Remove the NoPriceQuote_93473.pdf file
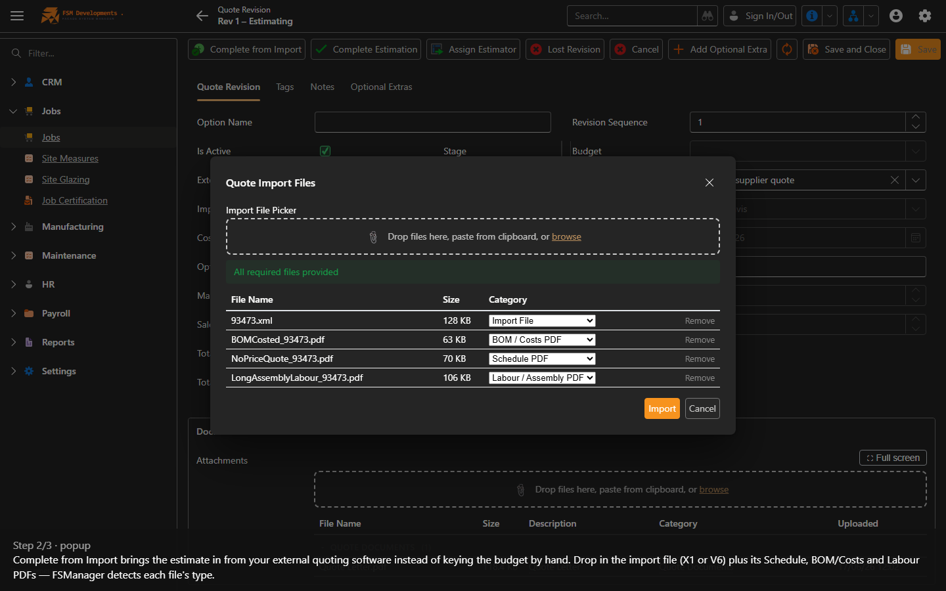This screenshot has height=591, width=946. tap(700, 359)
